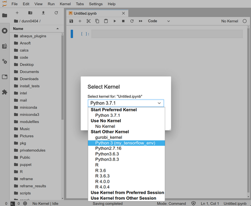This screenshot has height=206, width=251.
Task: Choose R 3.6 kernel
Action: tap(127, 170)
